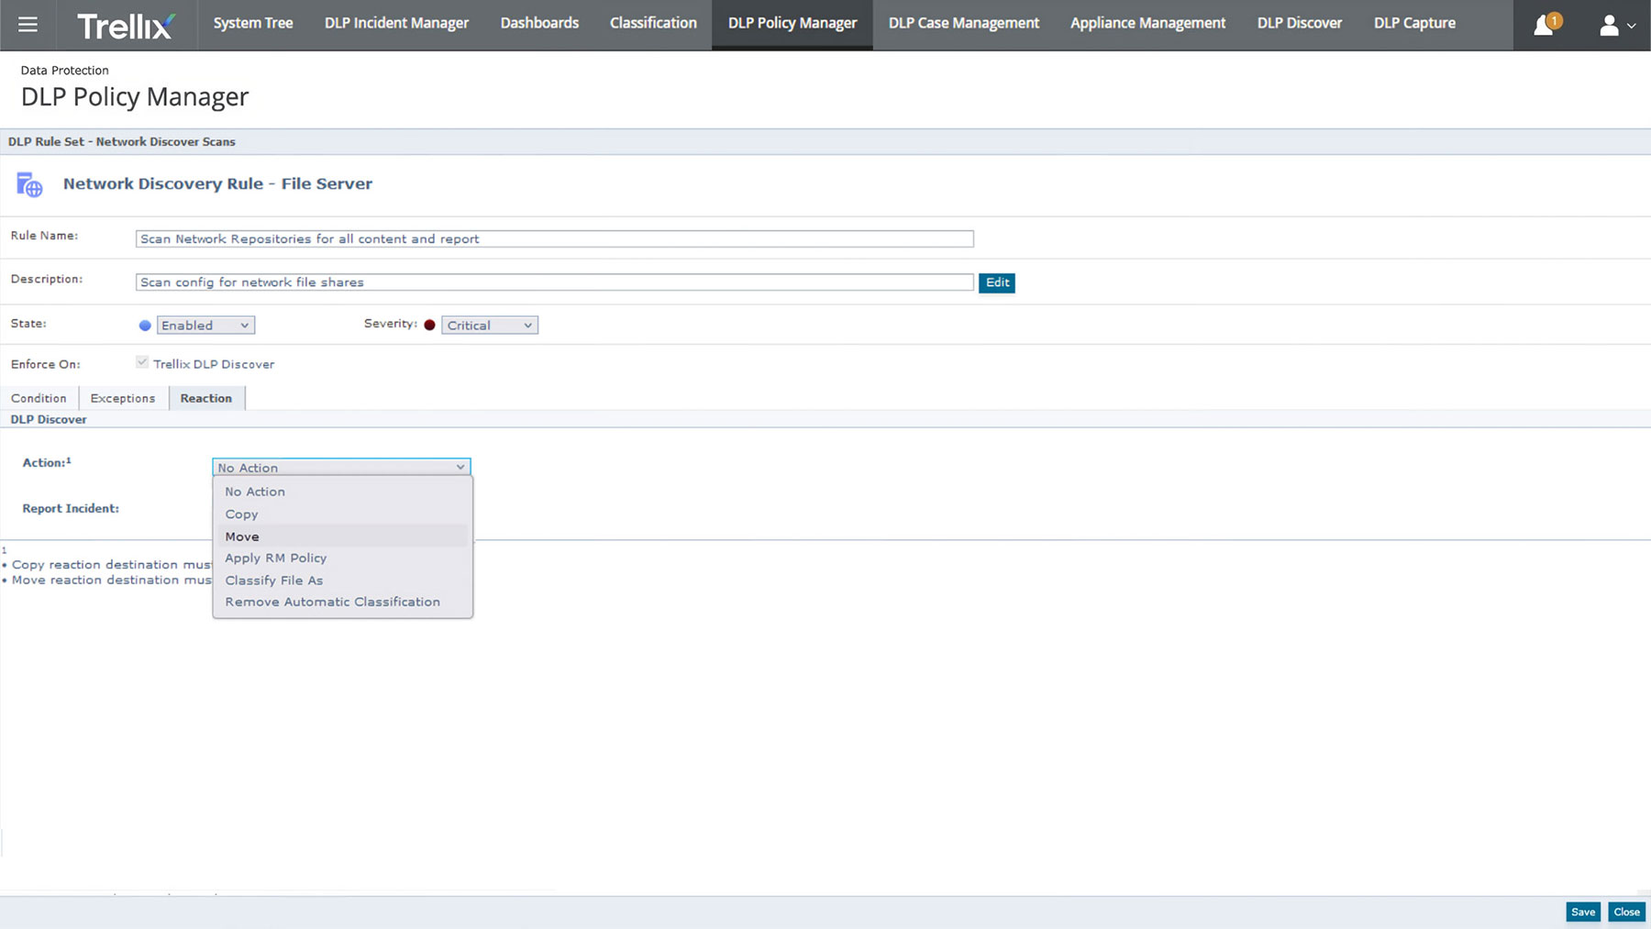Switch to the Condition tab
Viewport: 1651px width, 929px height.
pos(39,398)
